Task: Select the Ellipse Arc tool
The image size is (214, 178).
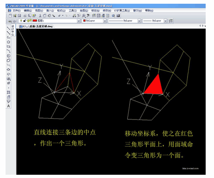Action: pyautogui.click(x=8, y=74)
